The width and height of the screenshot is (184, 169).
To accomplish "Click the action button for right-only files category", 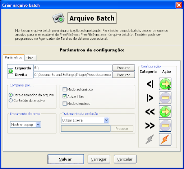I will pyautogui.click(x=165, y=98).
